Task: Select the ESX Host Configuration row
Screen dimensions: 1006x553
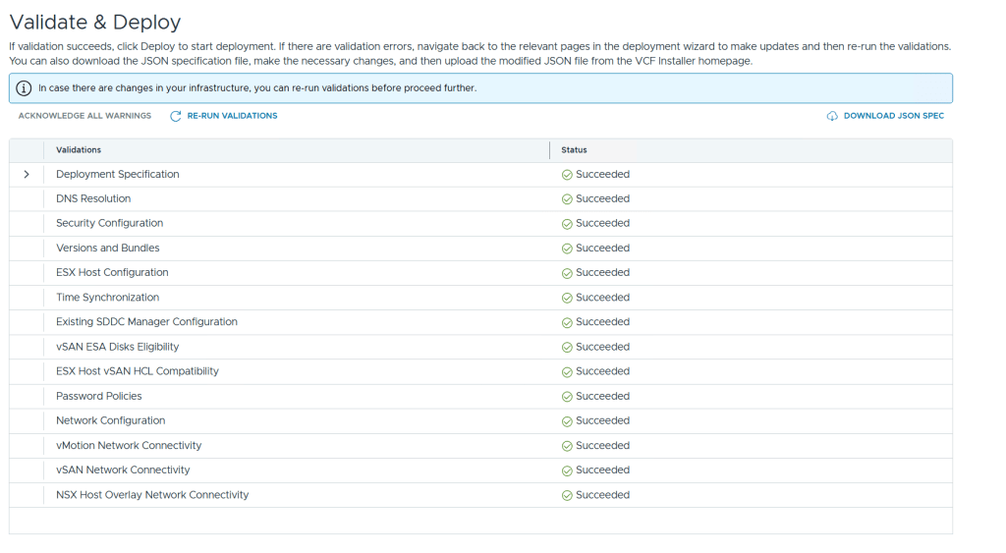Action: coord(112,273)
